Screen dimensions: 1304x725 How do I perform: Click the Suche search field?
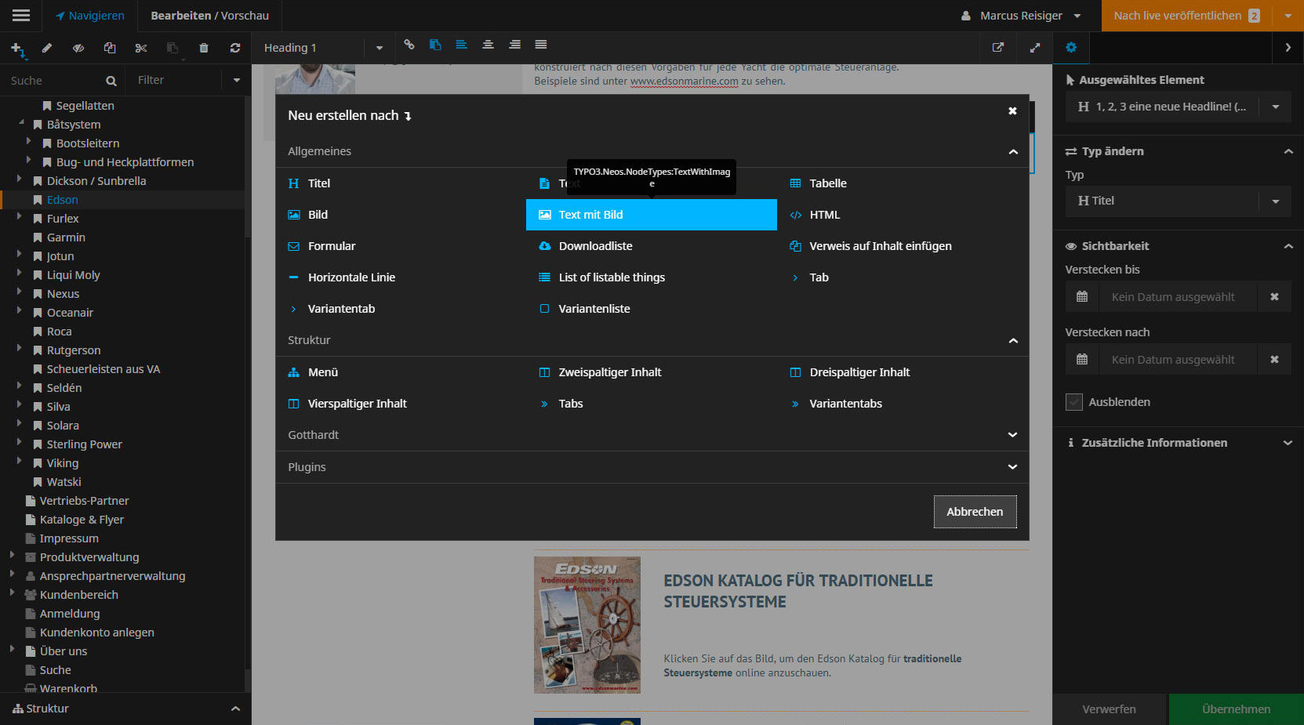55,81
